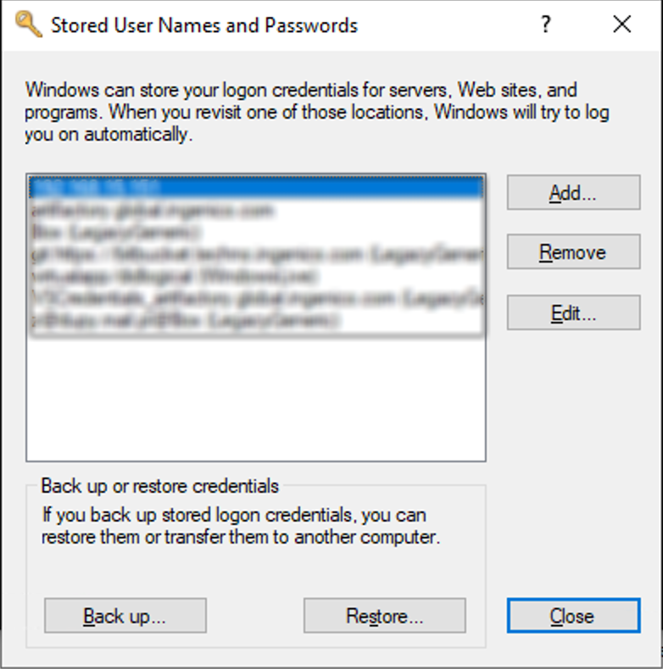
Task: Click the Back up... button
Action: point(125,616)
